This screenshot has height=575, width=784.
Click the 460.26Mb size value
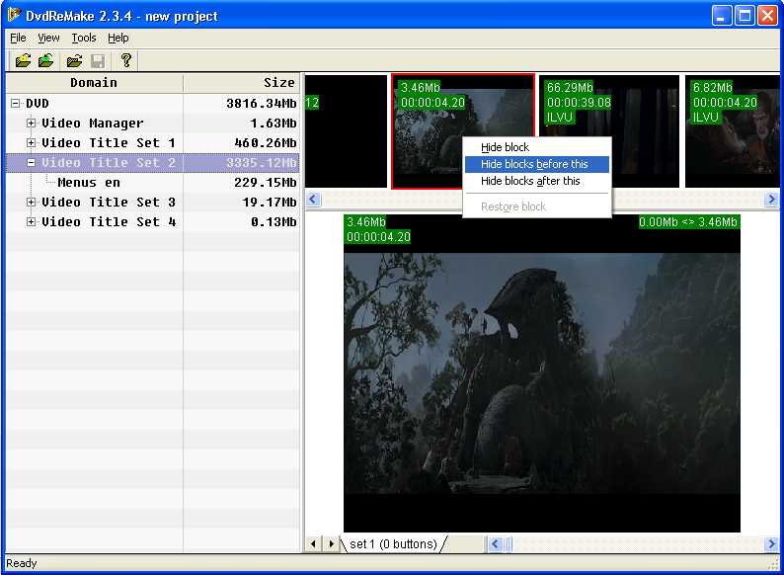(x=265, y=143)
